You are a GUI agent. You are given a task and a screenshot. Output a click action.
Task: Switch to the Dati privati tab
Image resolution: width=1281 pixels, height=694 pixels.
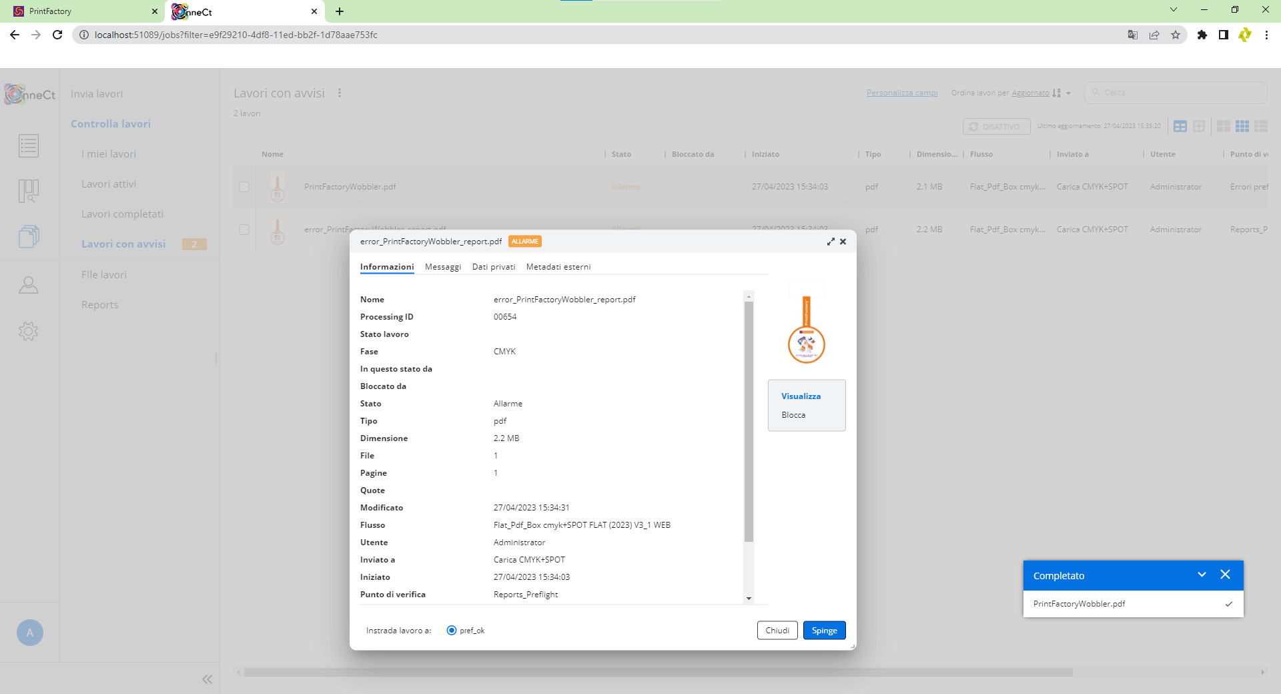click(x=494, y=267)
